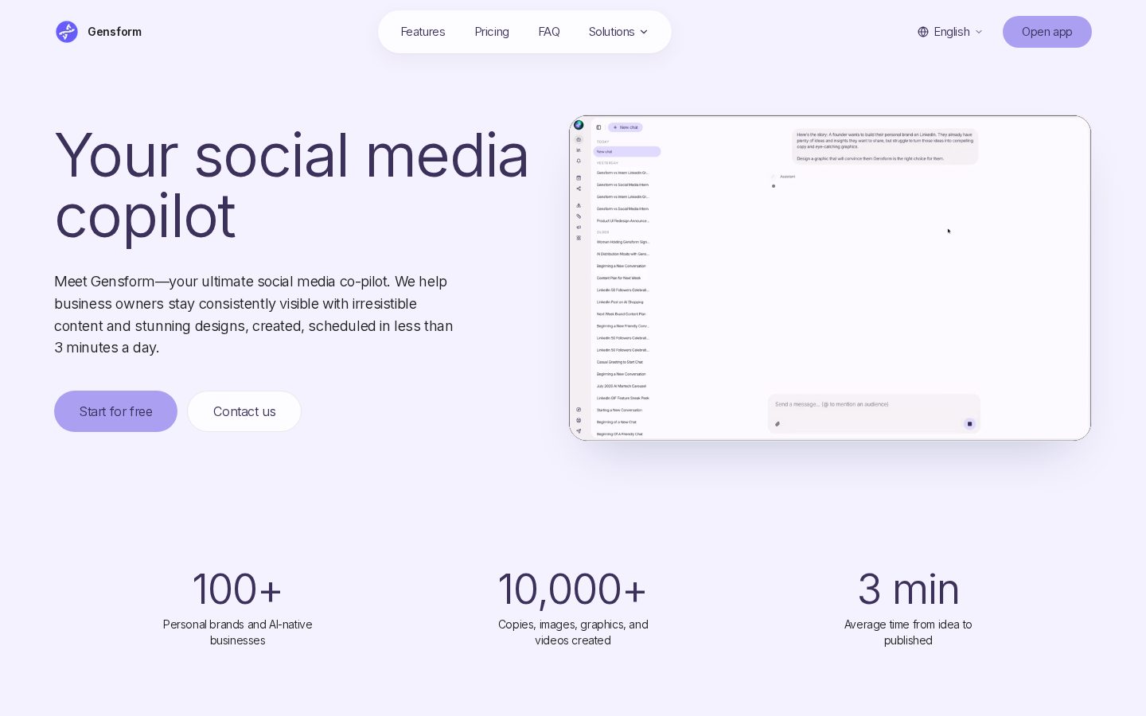Open 'AI Distribution Moats with Gens...' chat
The image size is (1146, 716).
(x=623, y=254)
